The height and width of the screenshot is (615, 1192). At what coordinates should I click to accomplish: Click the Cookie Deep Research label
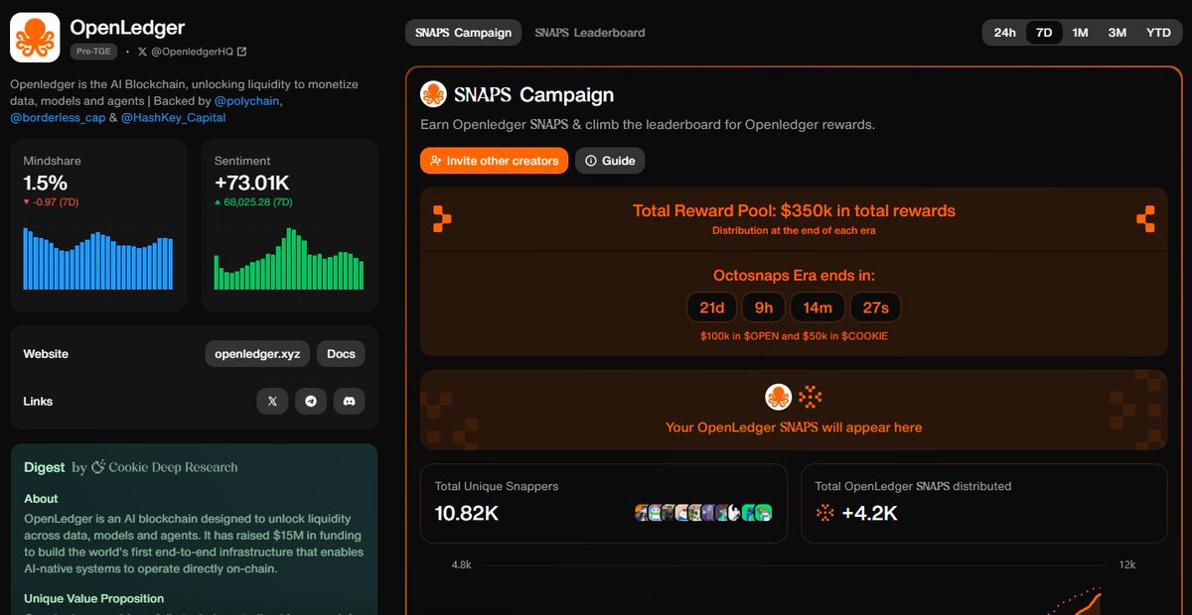click(164, 467)
